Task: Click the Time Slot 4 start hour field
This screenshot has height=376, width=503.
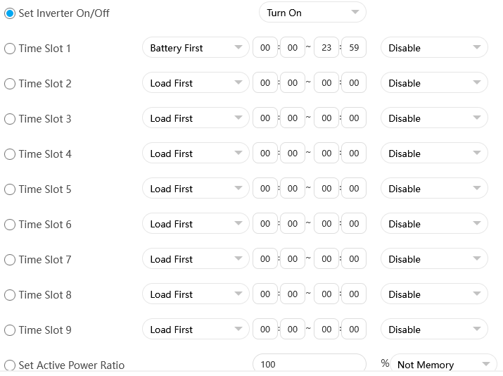Action: click(x=265, y=153)
